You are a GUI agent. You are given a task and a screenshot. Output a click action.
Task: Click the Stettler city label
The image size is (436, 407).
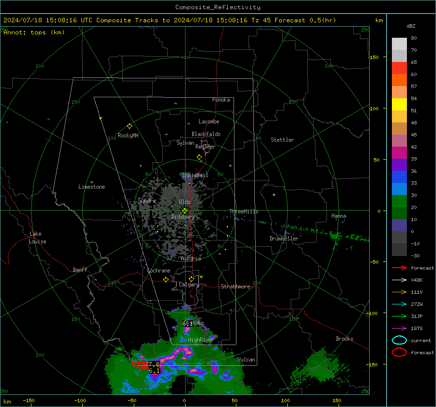282,140
